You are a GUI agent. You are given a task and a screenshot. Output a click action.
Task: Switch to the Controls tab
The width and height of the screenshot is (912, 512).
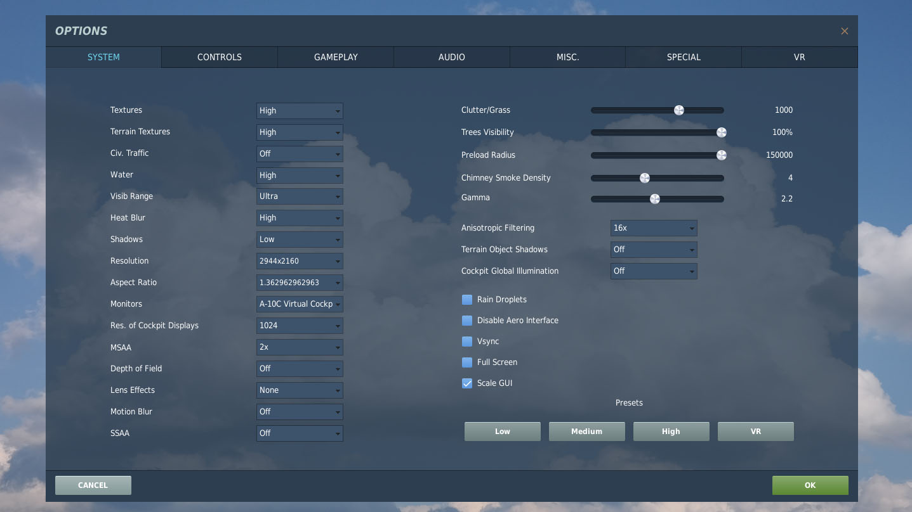pyautogui.click(x=220, y=57)
